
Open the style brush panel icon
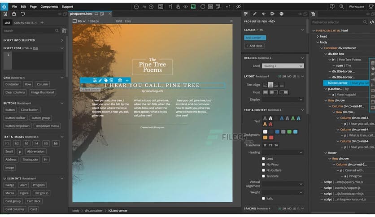(254, 14)
